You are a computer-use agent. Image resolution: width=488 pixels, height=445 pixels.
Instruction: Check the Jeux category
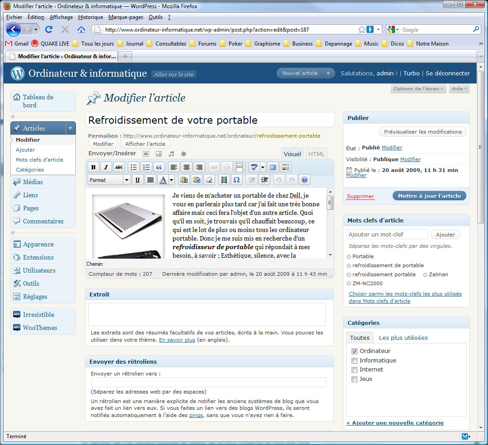[354, 379]
